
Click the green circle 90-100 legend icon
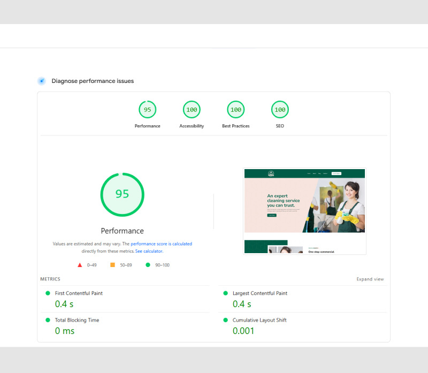[148, 264]
